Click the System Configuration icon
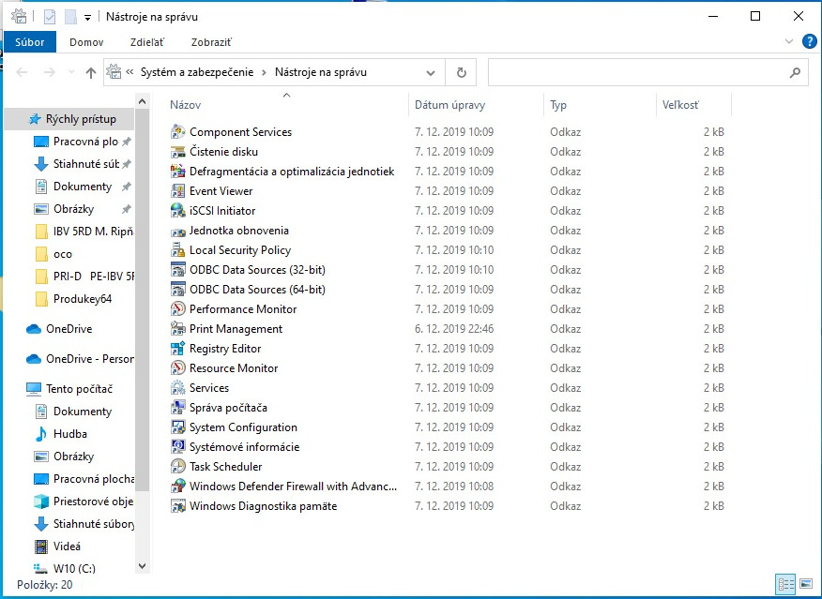The width and height of the screenshot is (822, 599). point(177,427)
